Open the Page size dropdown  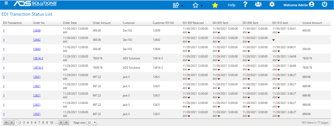pos(92,123)
